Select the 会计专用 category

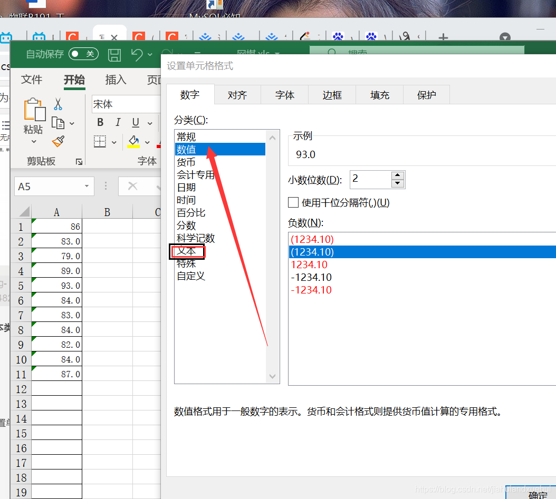coord(220,174)
